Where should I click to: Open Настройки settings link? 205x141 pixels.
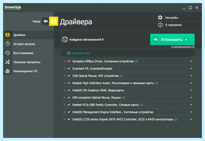pyautogui.click(x=172, y=18)
